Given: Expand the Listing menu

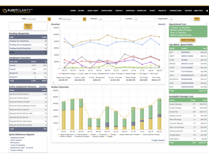Looking at the screenshot, I should tap(82, 11).
